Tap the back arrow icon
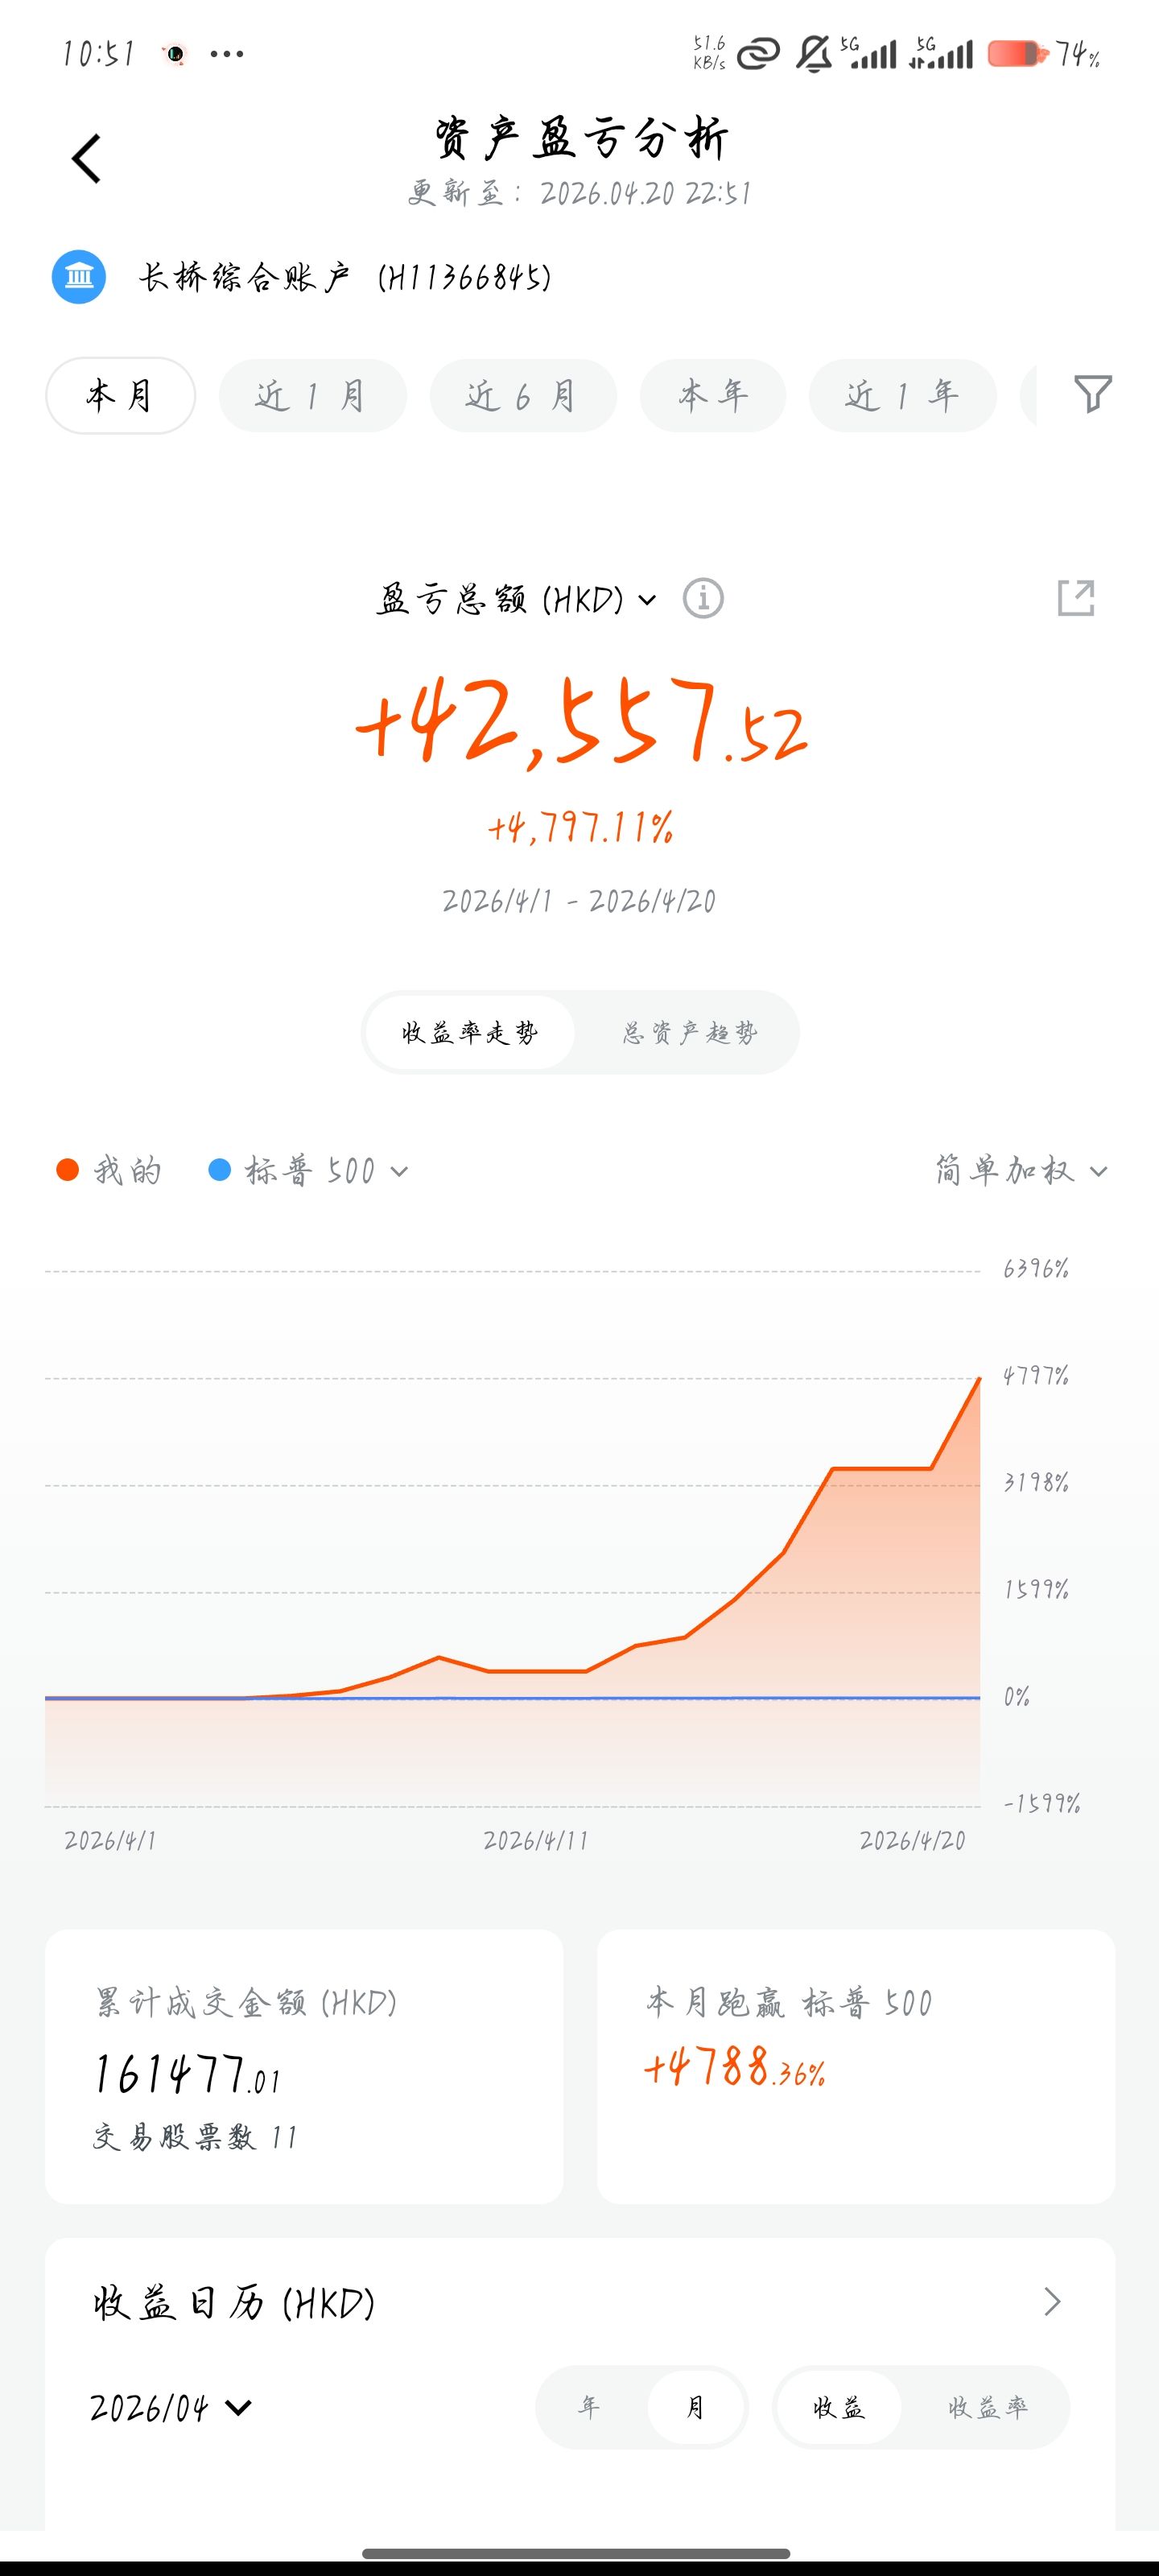Viewport: 1159px width, 2576px height. (87, 159)
